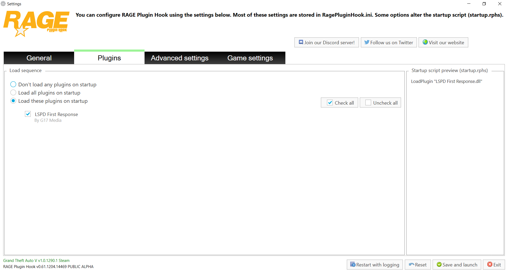Click the RAGE Plugin Hook version text
Viewport: 508px width, 272px height.
[48, 267]
